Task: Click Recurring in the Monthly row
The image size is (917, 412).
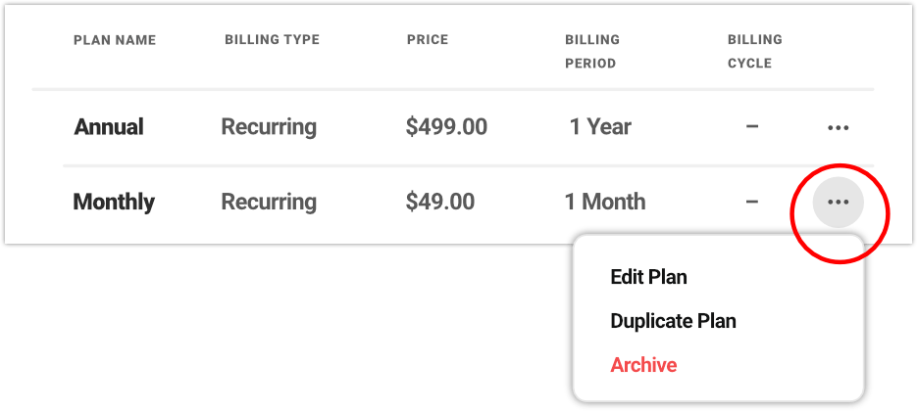Action: tap(269, 203)
